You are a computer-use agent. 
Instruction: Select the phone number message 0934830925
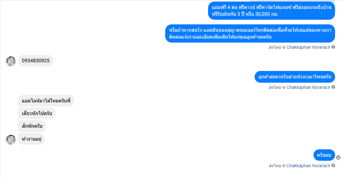click(x=36, y=60)
